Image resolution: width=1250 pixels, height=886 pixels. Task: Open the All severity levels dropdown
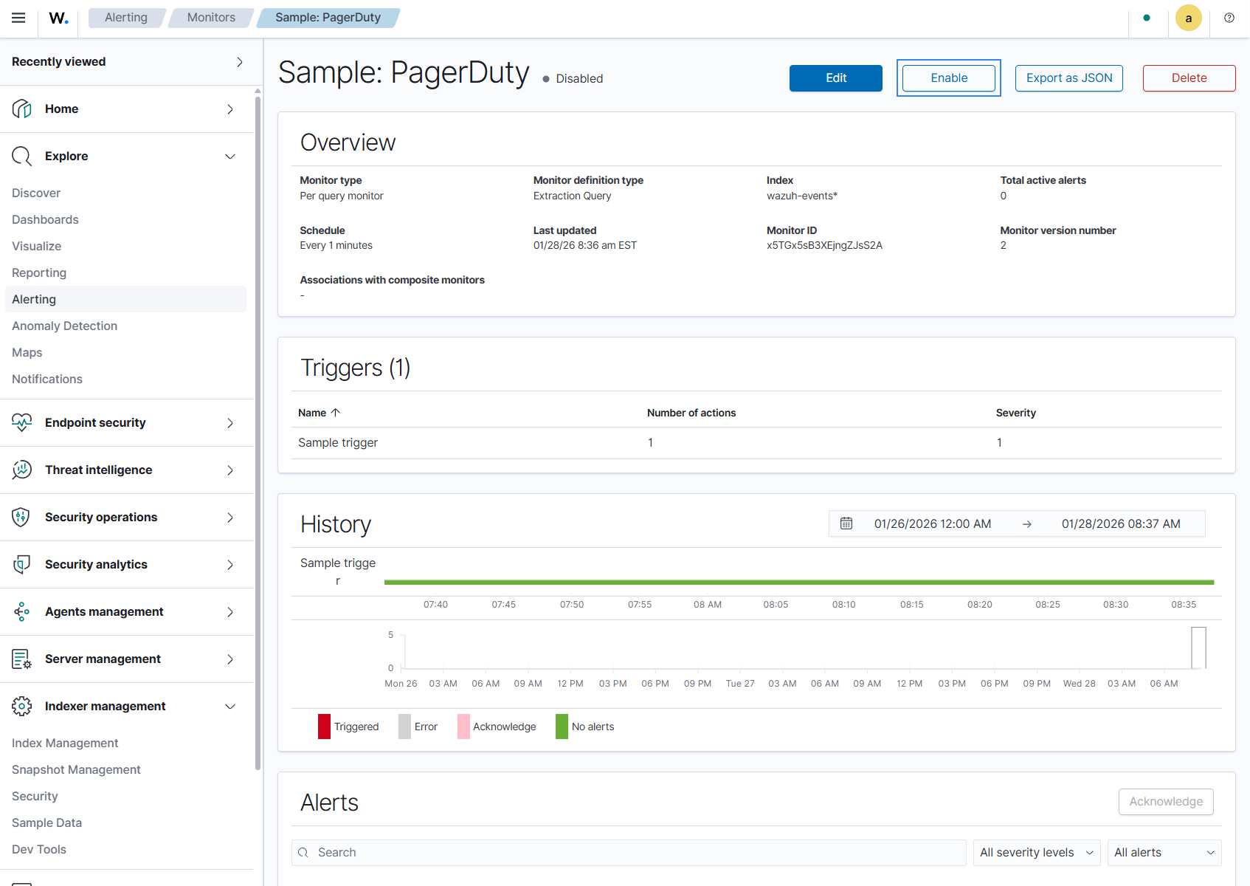(x=1037, y=852)
